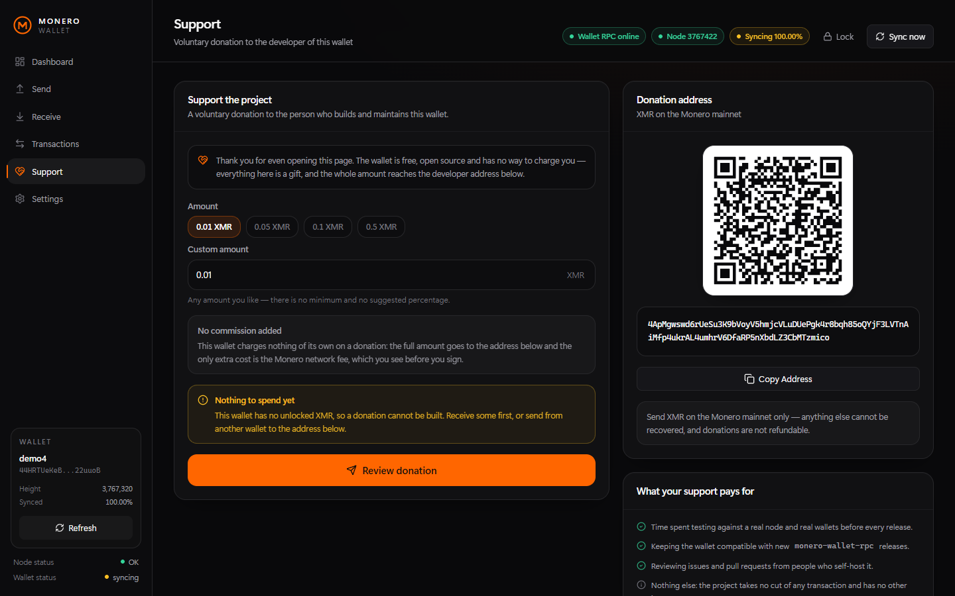Click the Send upload arrow icon

pyautogui.click(x=20, y=89)
